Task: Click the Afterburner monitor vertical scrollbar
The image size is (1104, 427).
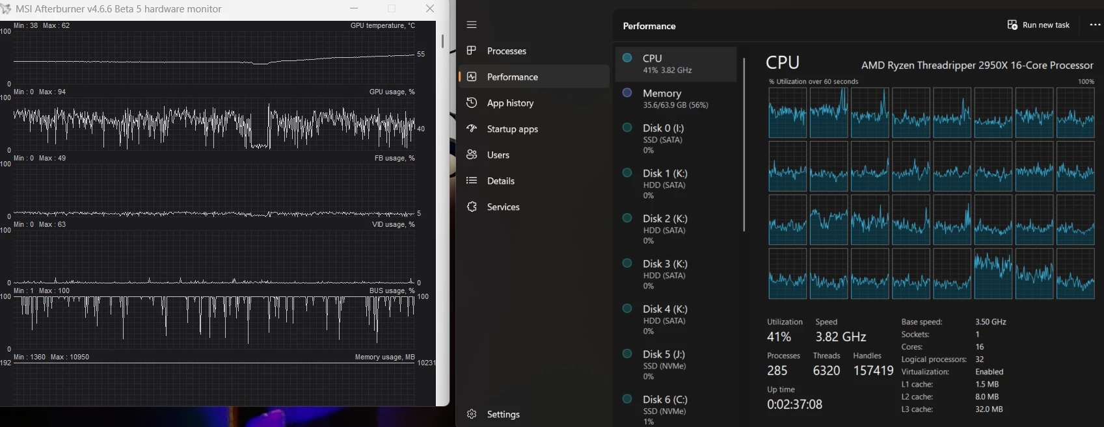Action: pyautogui.click(x=442, y=41)
